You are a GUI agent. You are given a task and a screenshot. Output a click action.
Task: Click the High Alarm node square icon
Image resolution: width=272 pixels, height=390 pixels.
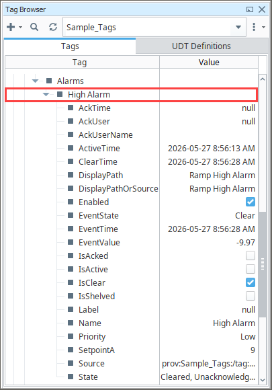pyautogui.click(x=60, y=94)
